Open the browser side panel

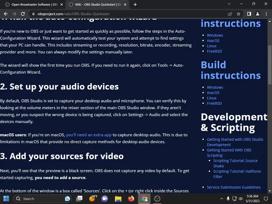[249, 14]
